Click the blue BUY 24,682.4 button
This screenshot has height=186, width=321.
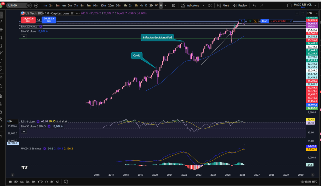[49, 20]
